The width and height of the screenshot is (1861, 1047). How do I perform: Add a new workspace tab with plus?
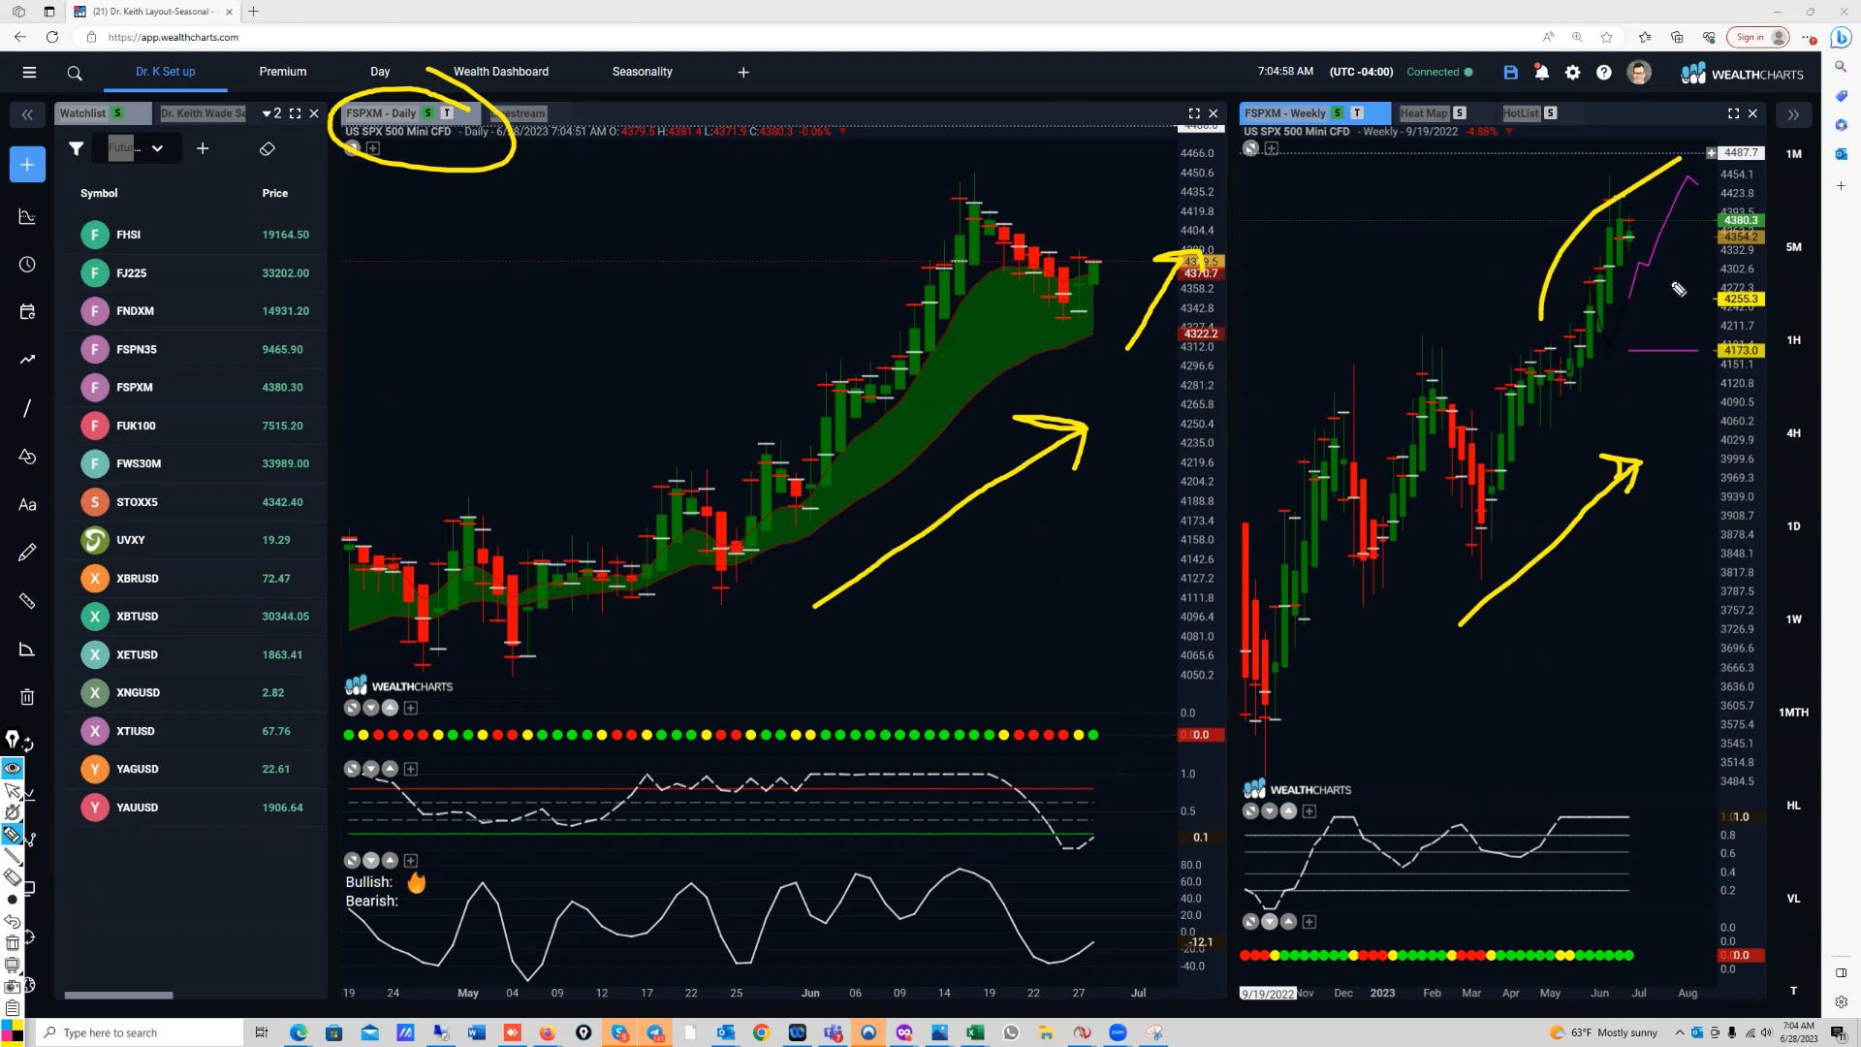click(743, 72)
